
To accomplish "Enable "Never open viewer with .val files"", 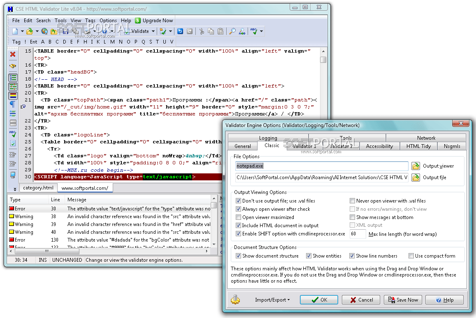I will pyautogui.click(x=353, y=200).
